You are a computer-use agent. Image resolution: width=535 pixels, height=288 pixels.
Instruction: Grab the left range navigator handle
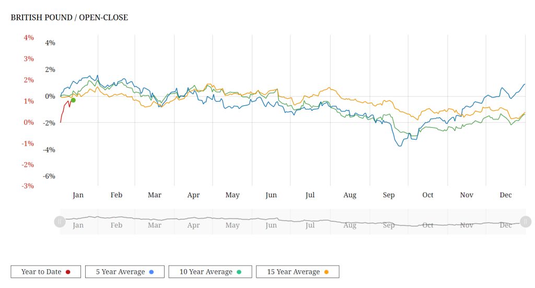click(x=60, y=222)
